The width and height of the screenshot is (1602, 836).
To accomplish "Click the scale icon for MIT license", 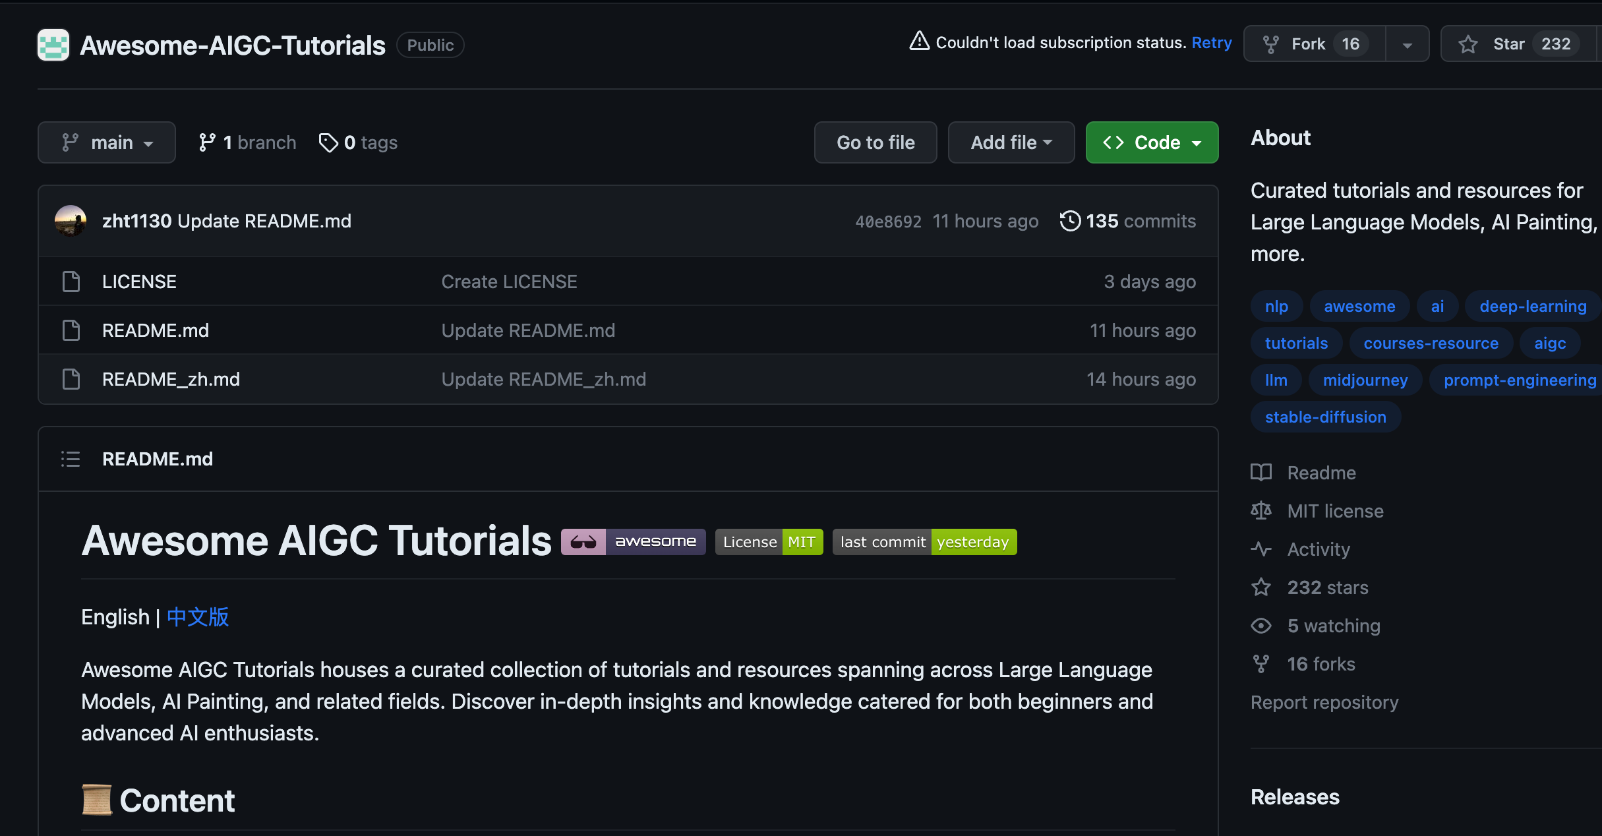I will coord(1262,511).
